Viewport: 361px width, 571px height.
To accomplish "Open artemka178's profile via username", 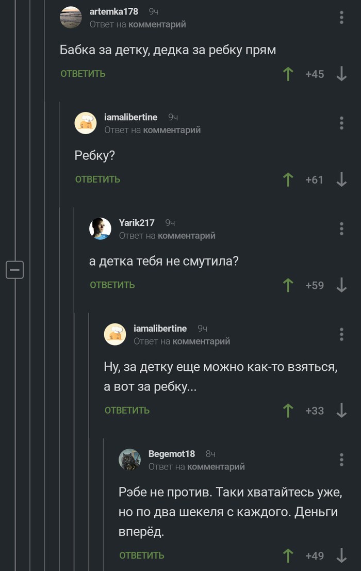I will (114, 11).
